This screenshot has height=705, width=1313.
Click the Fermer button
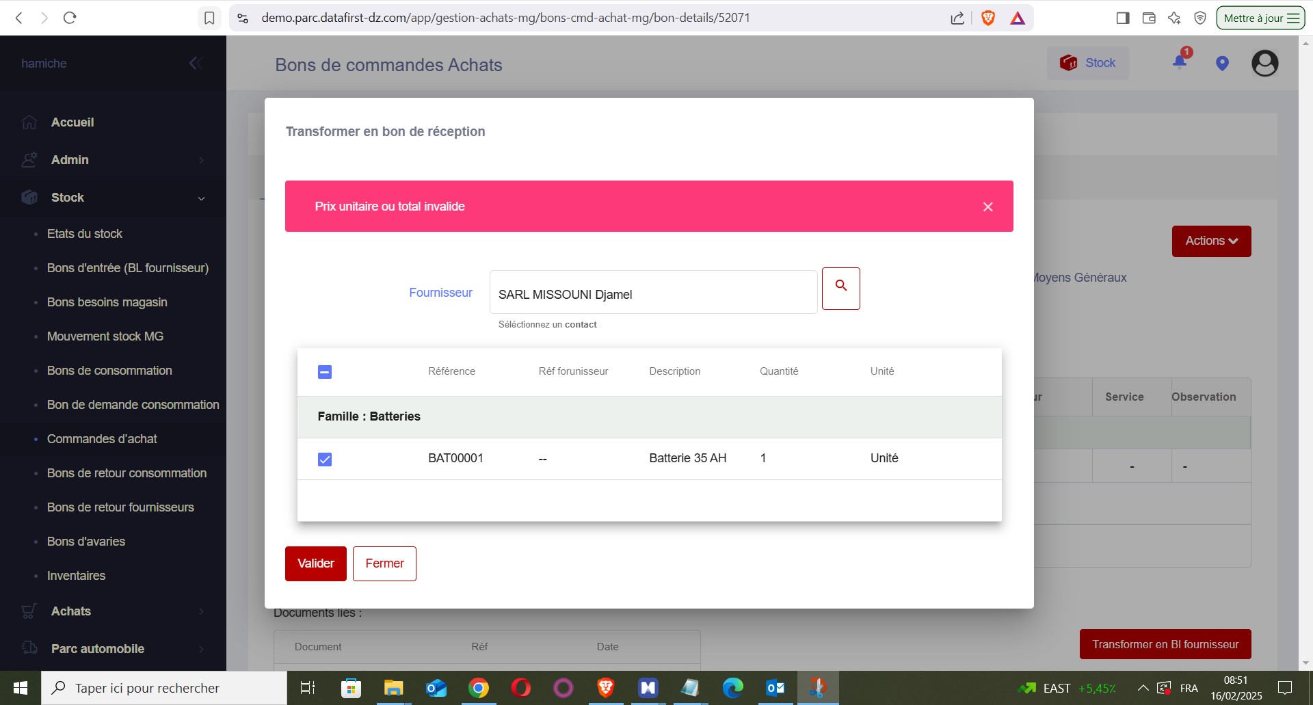tap(384, 563)
